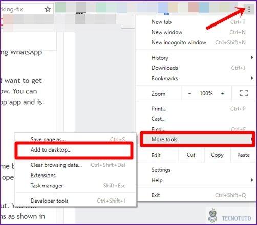Expand the History submenu arrow
Viewport: 257px width, 225px height.
pos(252,58)
